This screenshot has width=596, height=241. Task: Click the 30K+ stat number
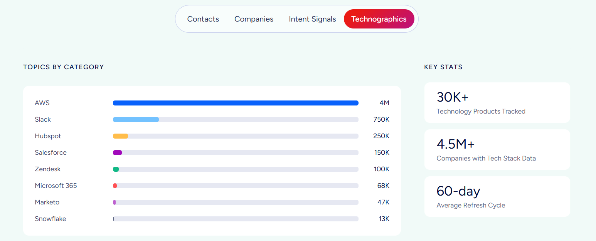coord(453,97)
